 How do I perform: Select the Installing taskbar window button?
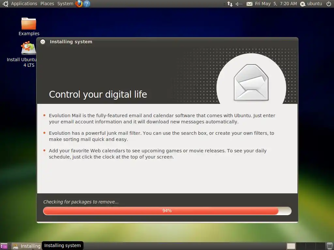(x=27, y=246)
